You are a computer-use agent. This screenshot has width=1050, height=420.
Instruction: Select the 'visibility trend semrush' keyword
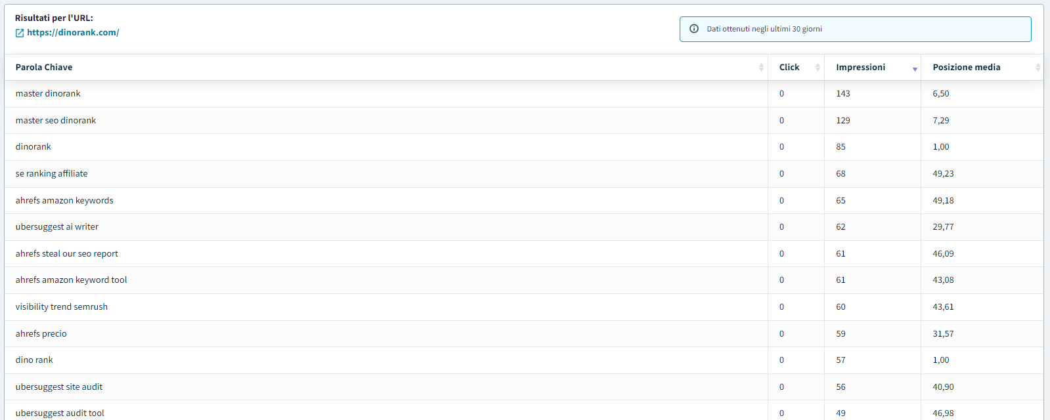tap(62, 307)
